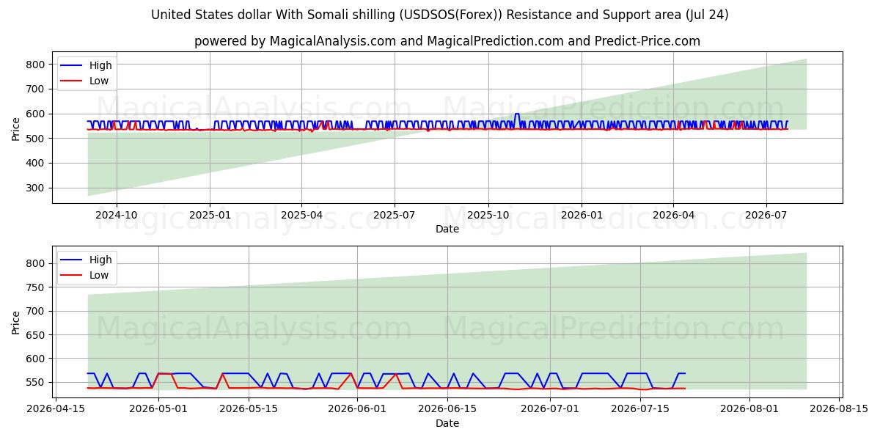The image size is (880, 440).
Task: Click the '2026-04' date tick label
Action: pyautogui.click(x=672, y=216)
